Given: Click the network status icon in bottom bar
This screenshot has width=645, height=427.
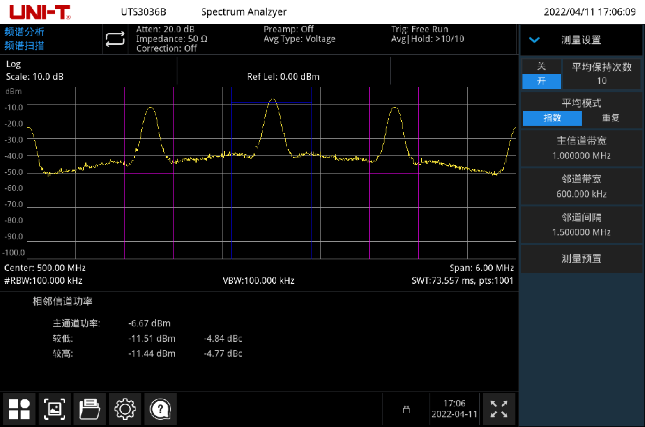Looking at the screenshot, I should pos(406,409).
